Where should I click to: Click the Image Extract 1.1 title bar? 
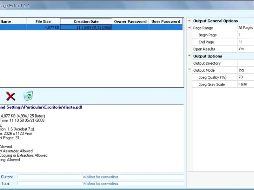click(127, 5)
